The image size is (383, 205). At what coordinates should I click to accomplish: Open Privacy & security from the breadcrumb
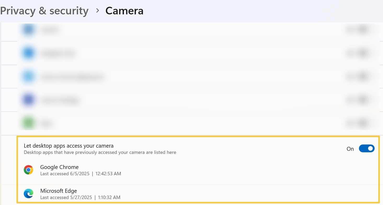[x=44, y=10]
